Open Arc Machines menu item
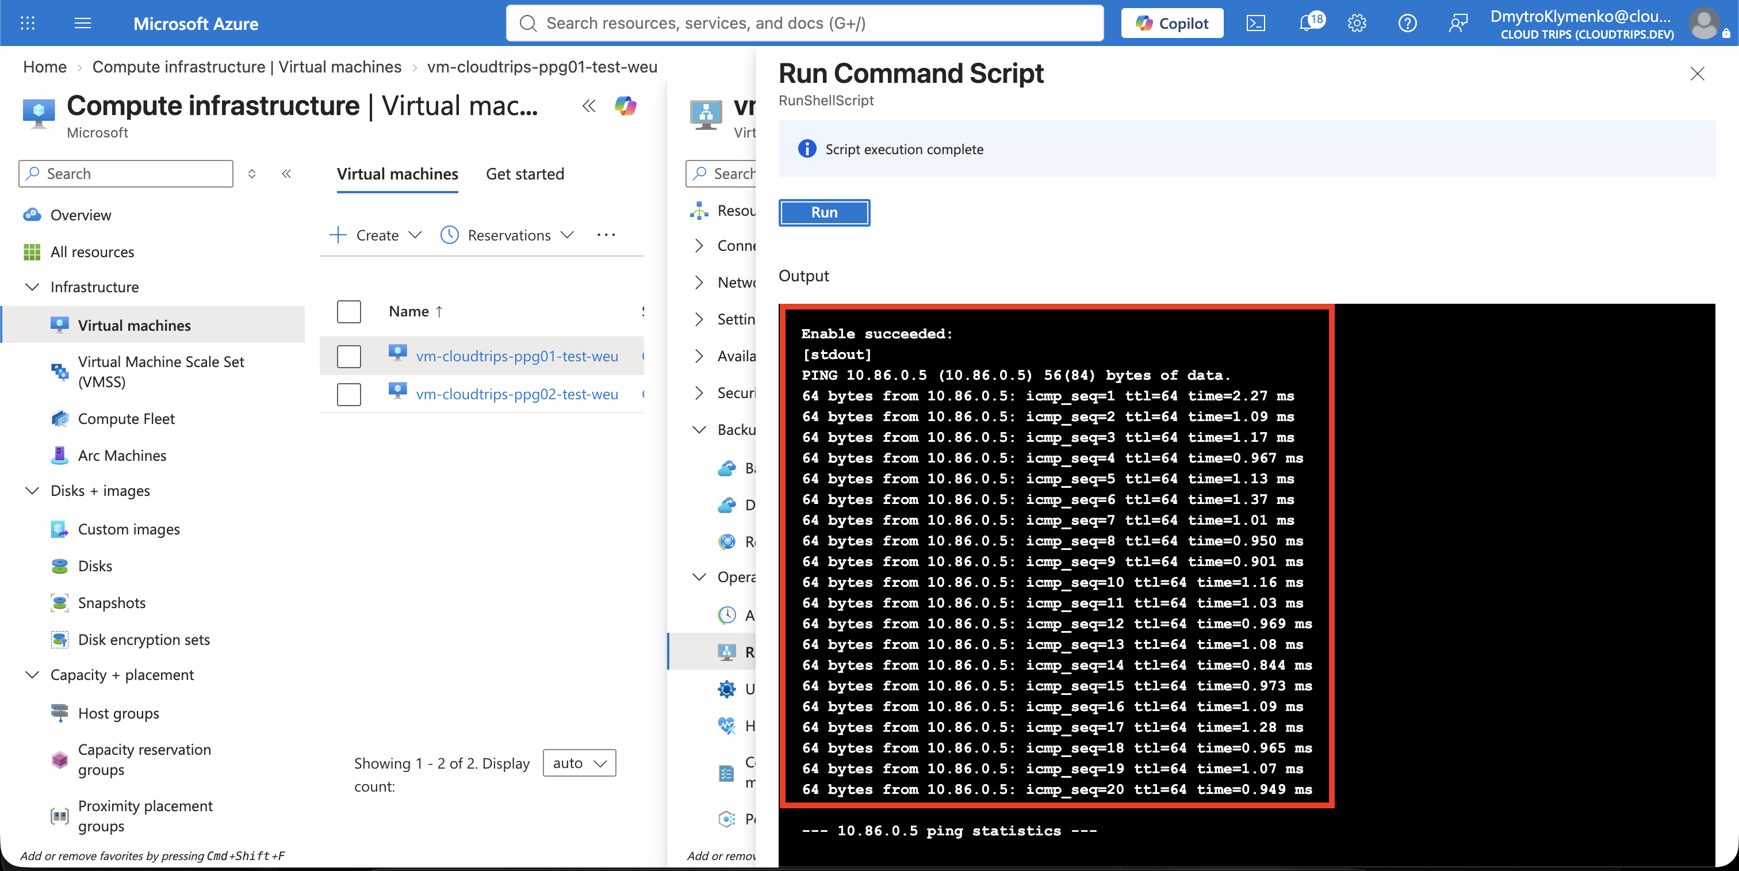 click(122, 456)
